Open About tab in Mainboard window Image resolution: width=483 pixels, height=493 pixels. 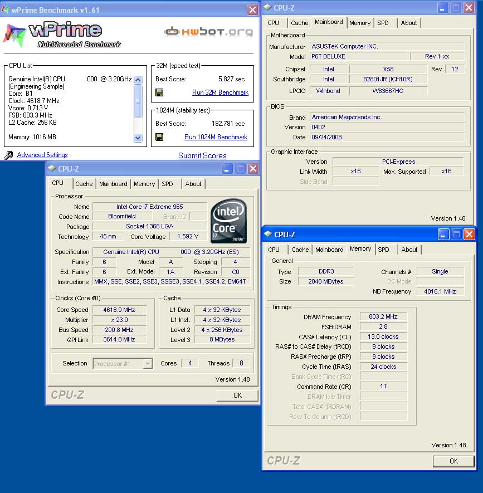click(x=409, y=23)
